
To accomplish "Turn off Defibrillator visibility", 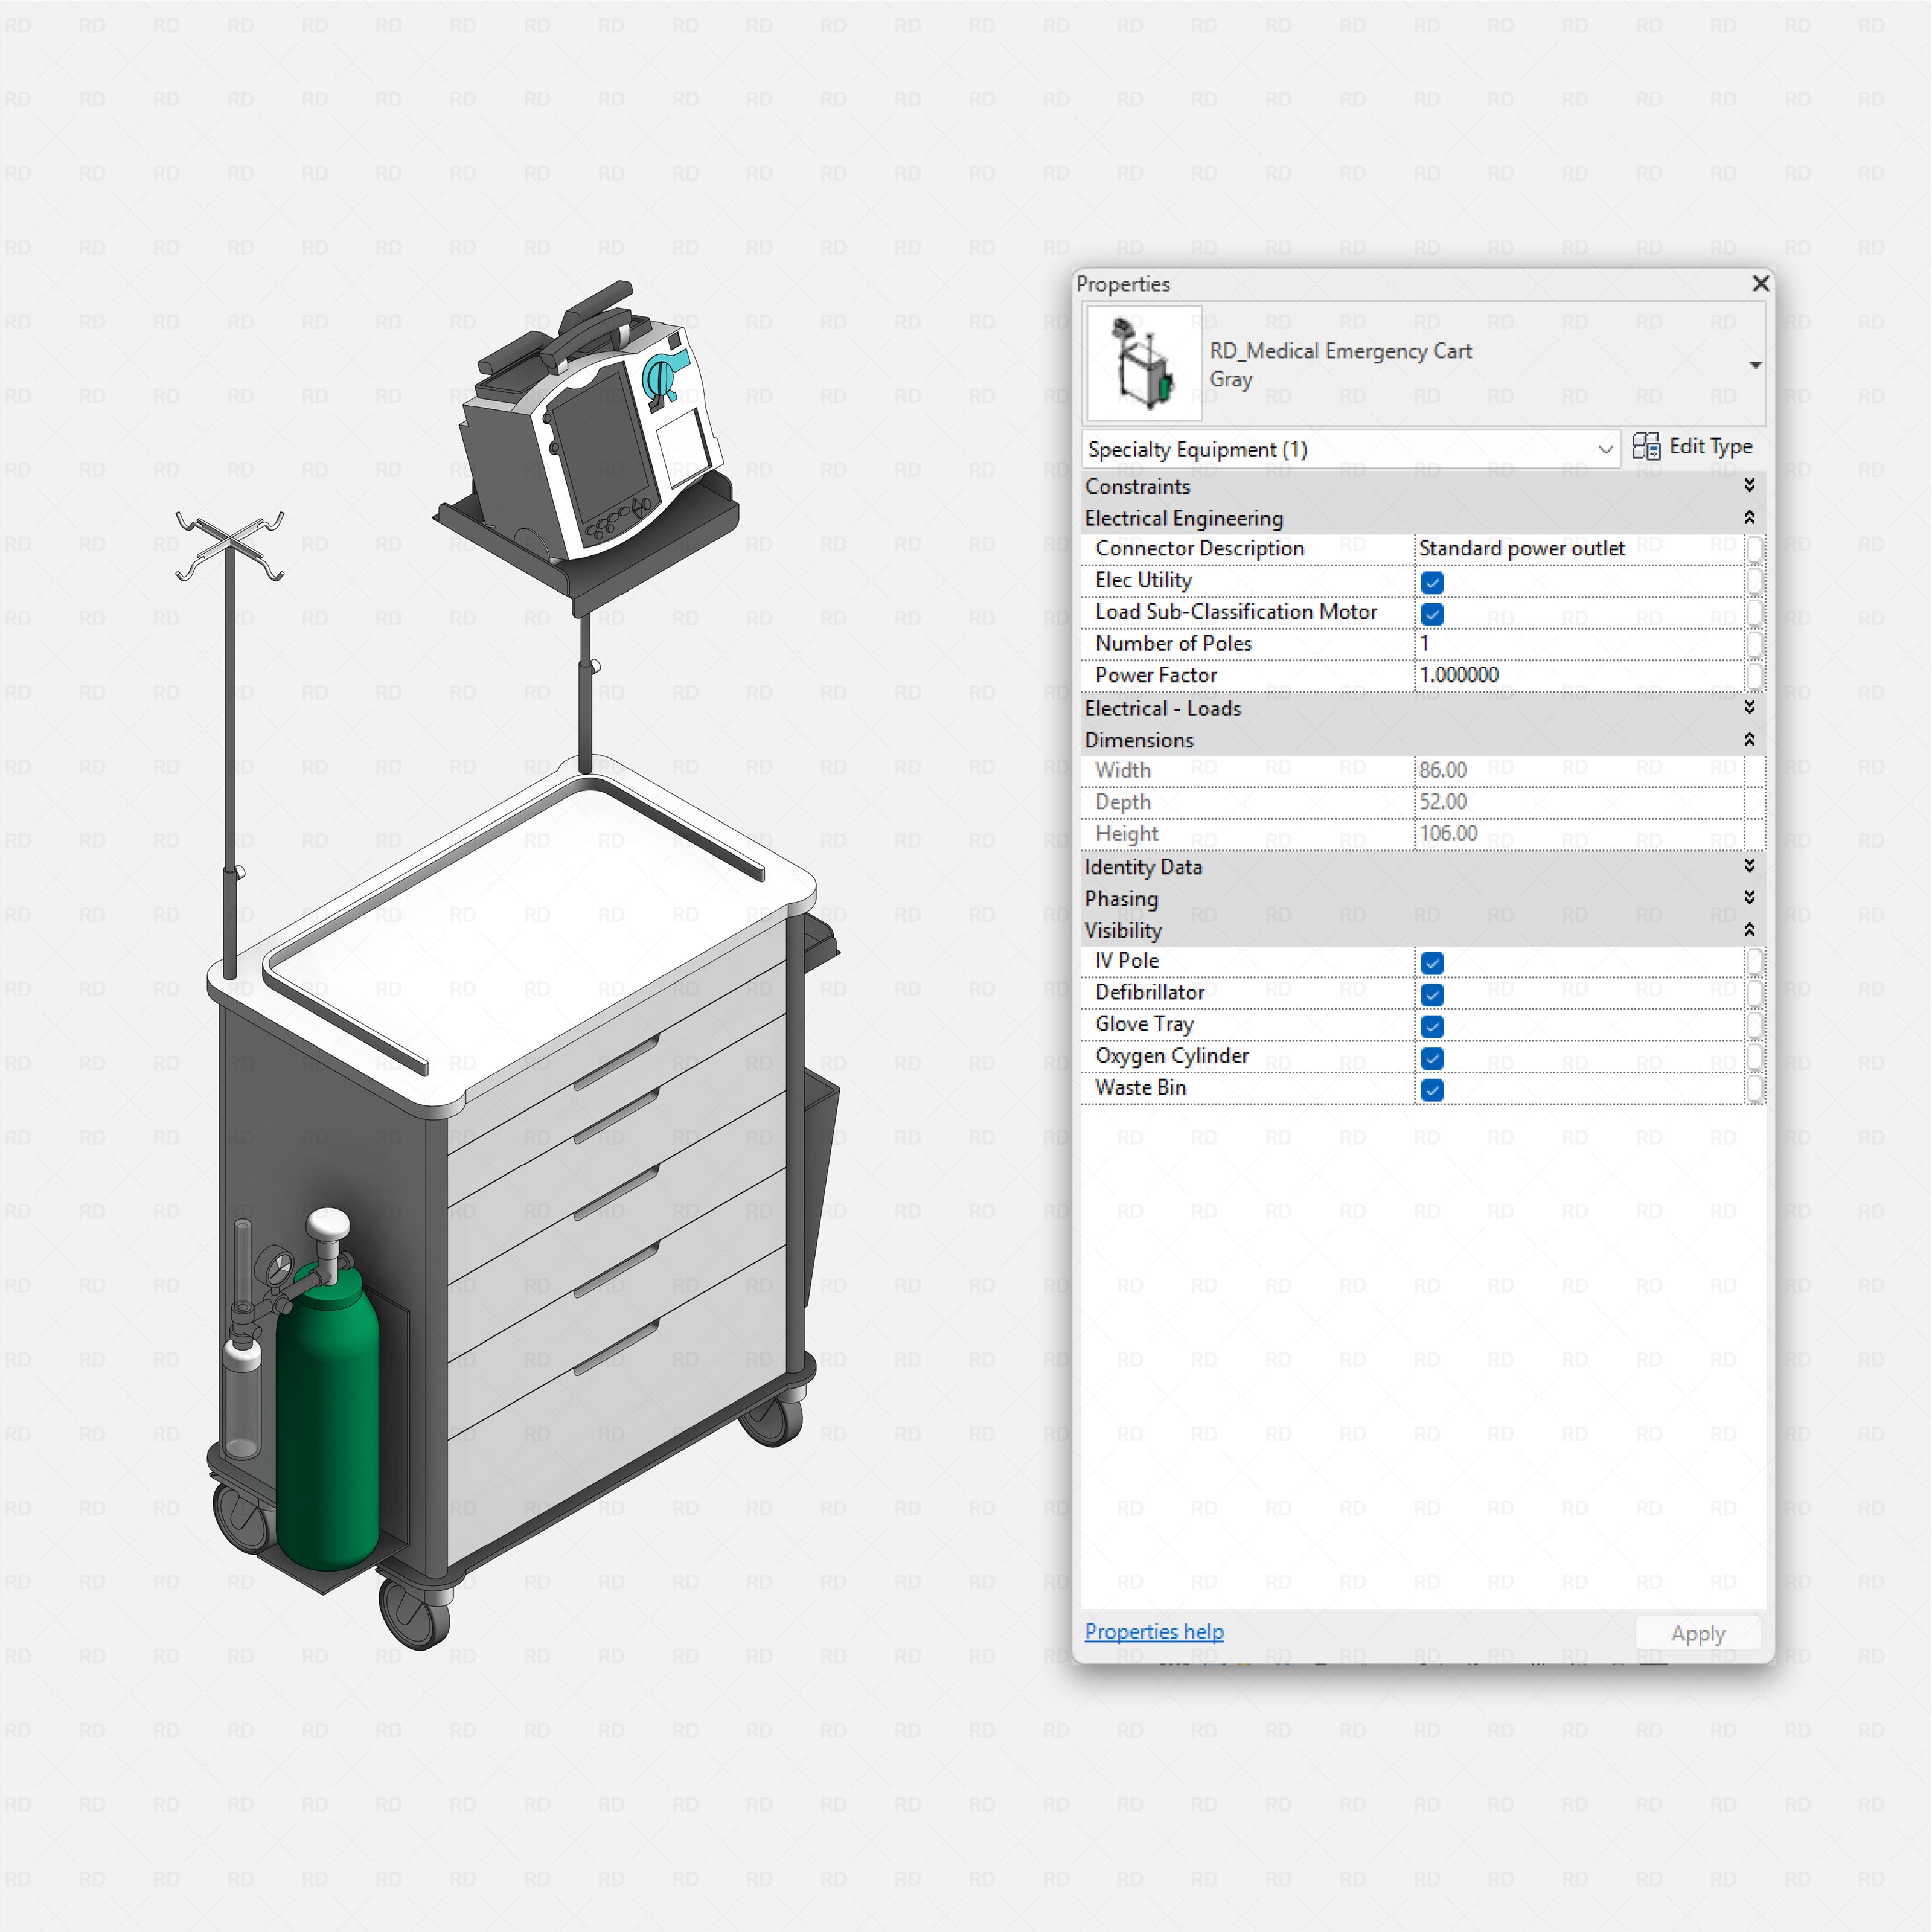I will (1432, 994).
